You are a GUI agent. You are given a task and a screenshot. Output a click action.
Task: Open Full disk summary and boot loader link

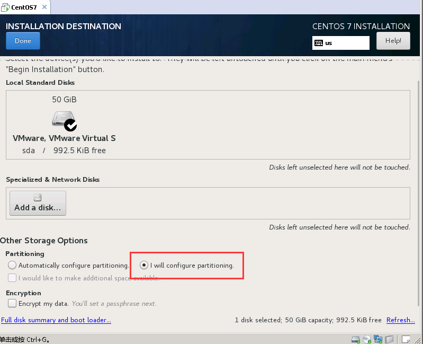tap(56, 320)
